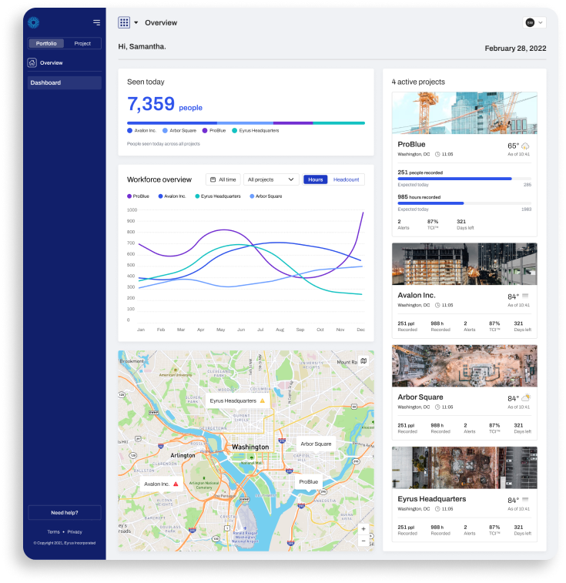Toggle ProBlue series in chart legend
Image resolution: width=566 pixels, height=583 pixels.
coord(139,196)
